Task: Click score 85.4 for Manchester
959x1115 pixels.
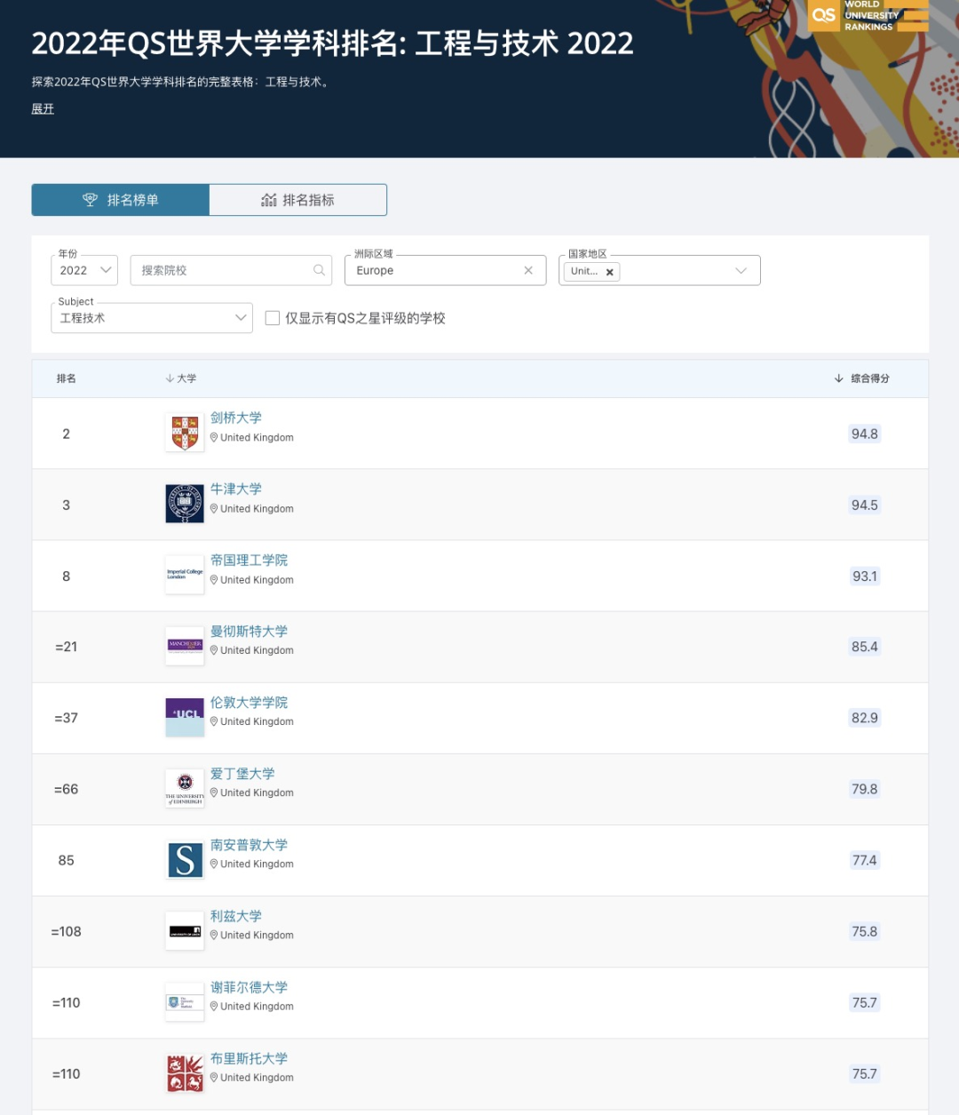Action: tap(864, 647)
